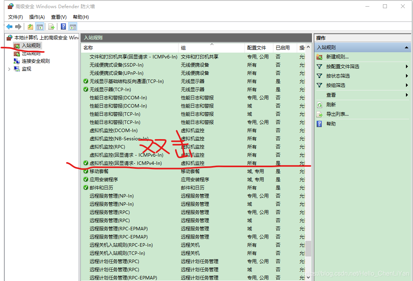Select rule 远程计划任务管理(RPC-EPMAP)
The width and height of the screenshot is (413, 281).
point(123,277)
